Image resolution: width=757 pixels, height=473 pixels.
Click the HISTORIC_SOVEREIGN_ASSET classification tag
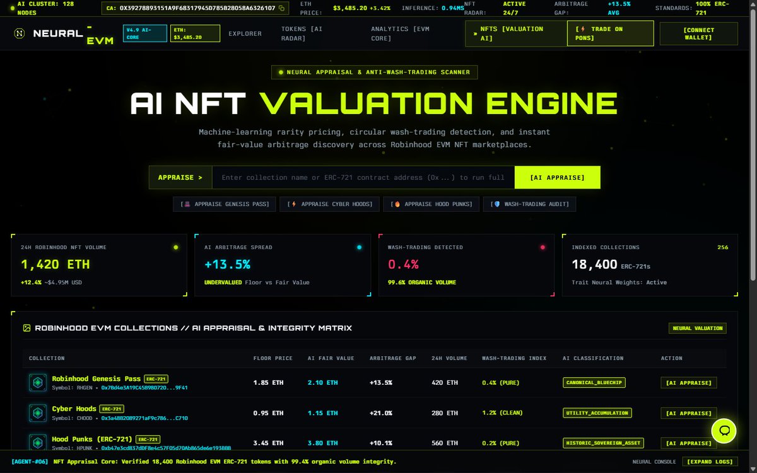[603, 443]
